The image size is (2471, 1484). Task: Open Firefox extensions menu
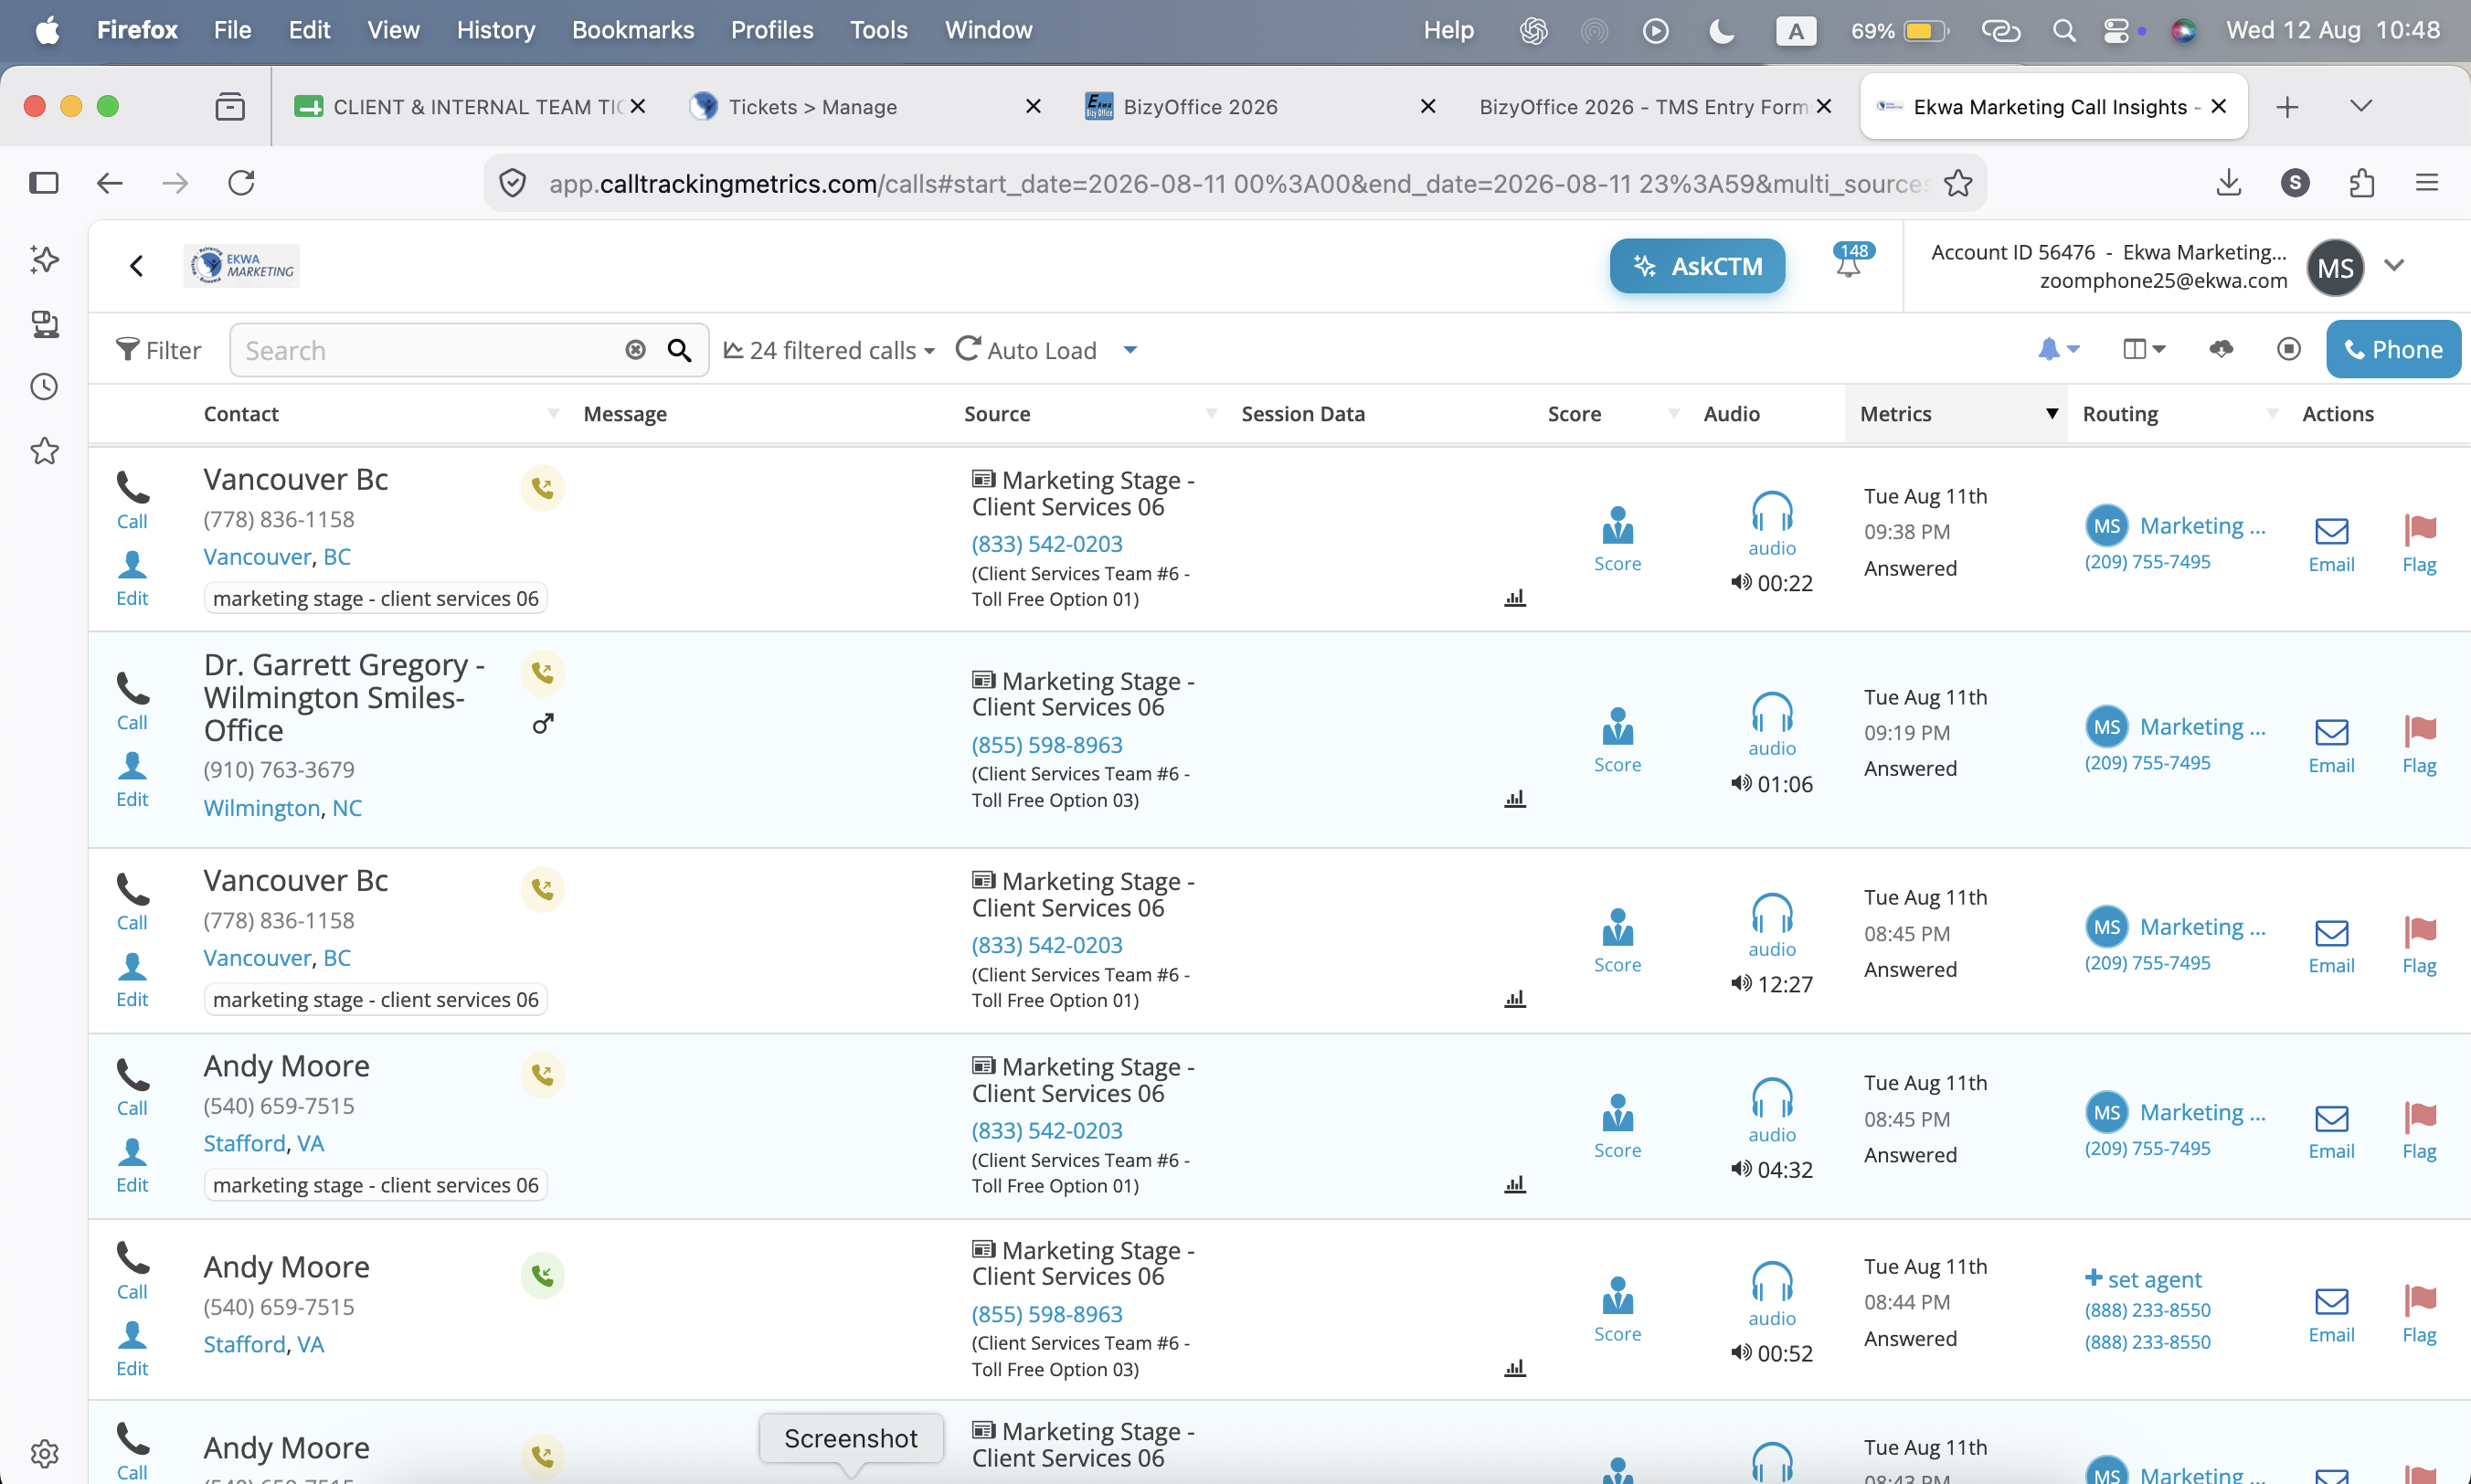2361,182
